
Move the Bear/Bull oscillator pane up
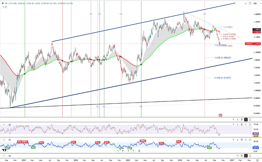point(234,140)
